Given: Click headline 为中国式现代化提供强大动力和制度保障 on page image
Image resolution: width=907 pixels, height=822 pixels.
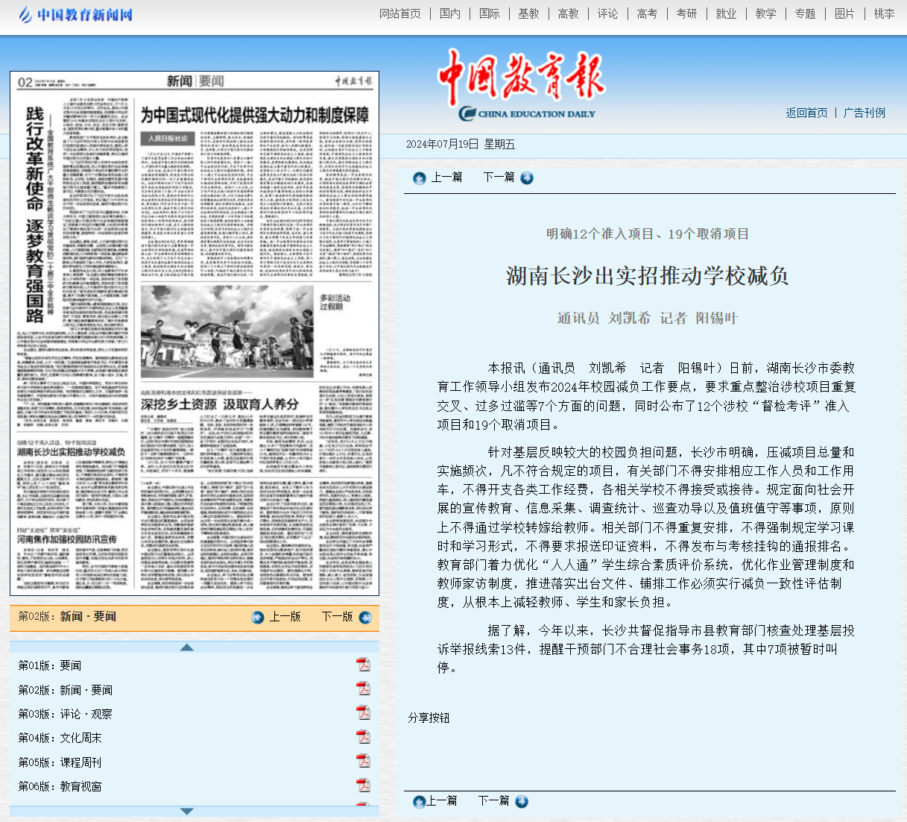Looking at the screenshot, I should (255, 115).
